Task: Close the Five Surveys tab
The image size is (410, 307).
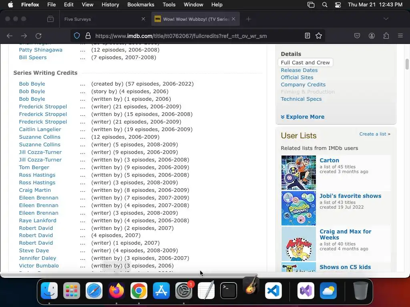Action: (x=143, y=19)
